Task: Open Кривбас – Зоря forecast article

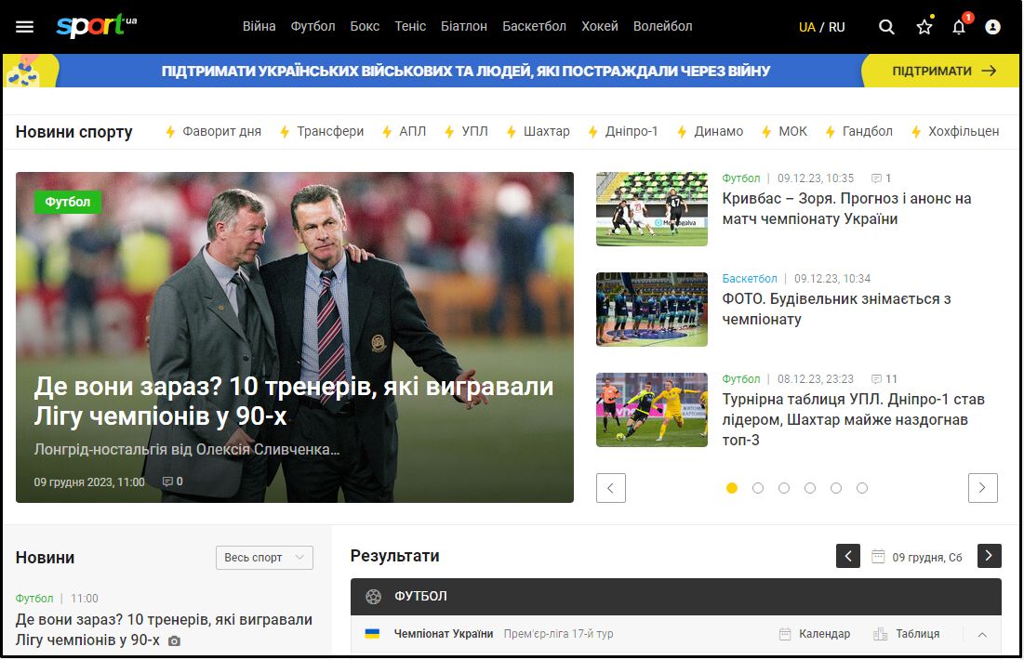Action: [846, 208]
